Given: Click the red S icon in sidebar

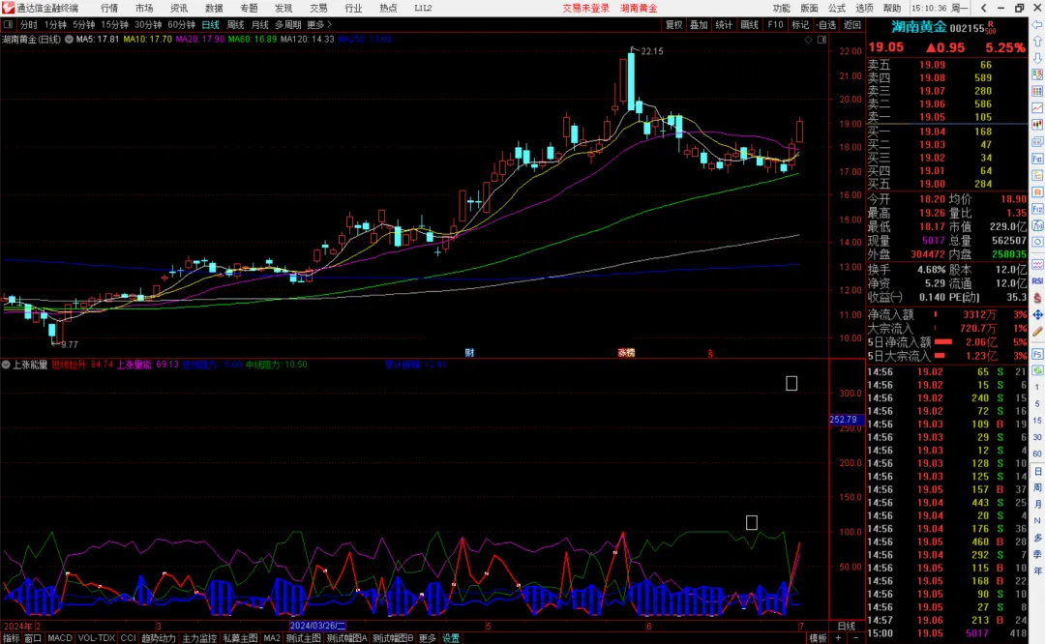Looking at the screenshot, I should coord(1037,298).
